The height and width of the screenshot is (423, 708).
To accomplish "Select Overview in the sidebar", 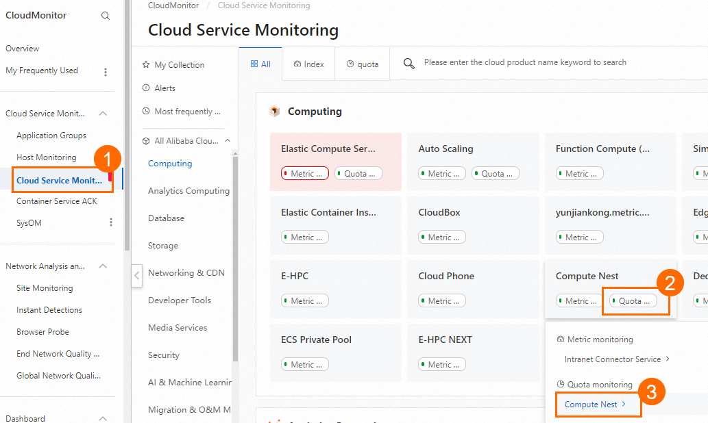I will coord(22,48).
